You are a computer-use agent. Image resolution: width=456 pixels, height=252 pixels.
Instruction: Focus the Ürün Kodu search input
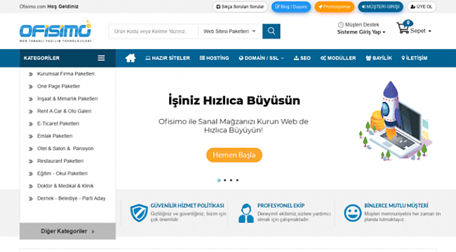[x=154, y=31]
